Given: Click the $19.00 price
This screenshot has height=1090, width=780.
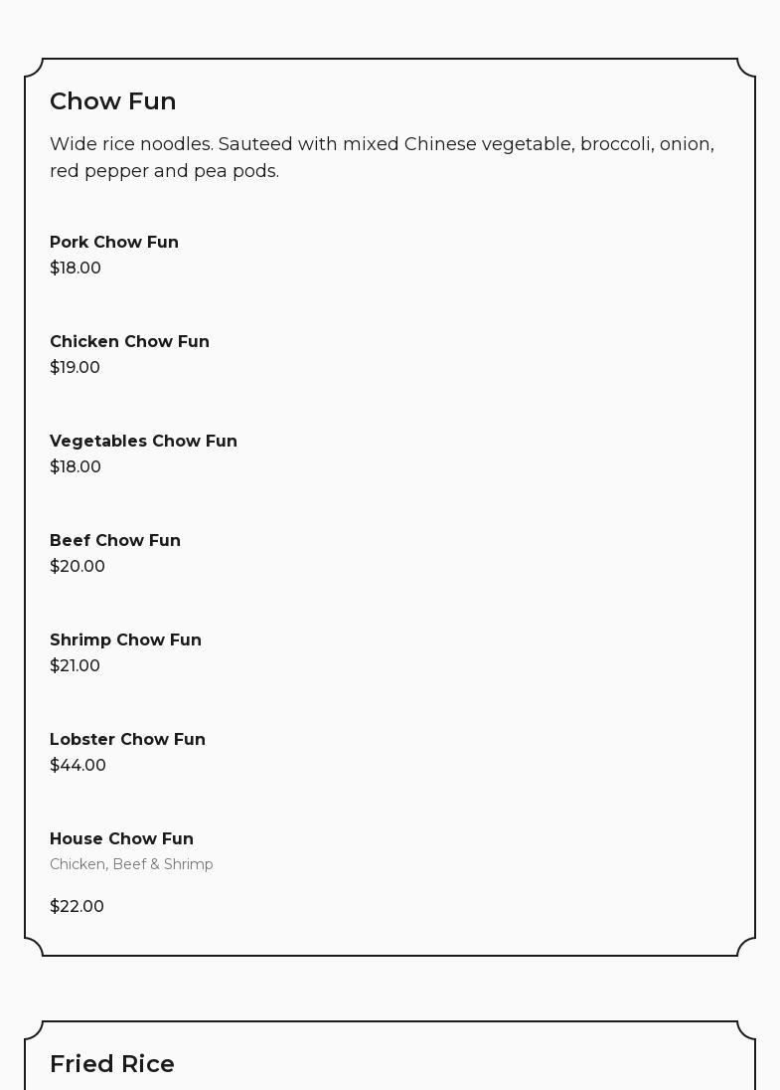Looking at the screenshot, I should coord(75,368).
